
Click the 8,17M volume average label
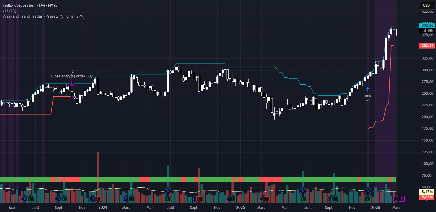(x=427, y=191)
